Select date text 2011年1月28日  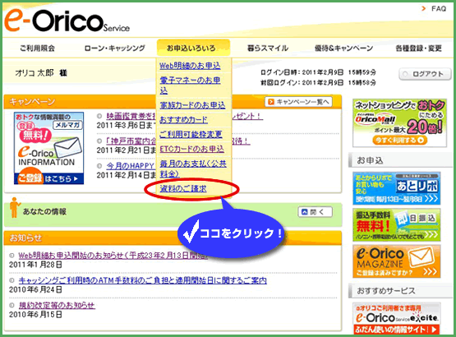(35, 265)
